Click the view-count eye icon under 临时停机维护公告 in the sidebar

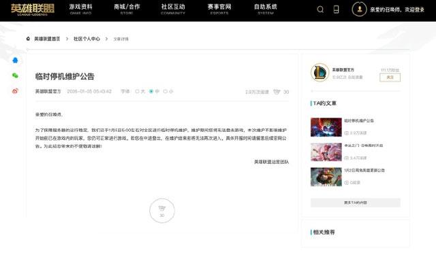[347, 133]
